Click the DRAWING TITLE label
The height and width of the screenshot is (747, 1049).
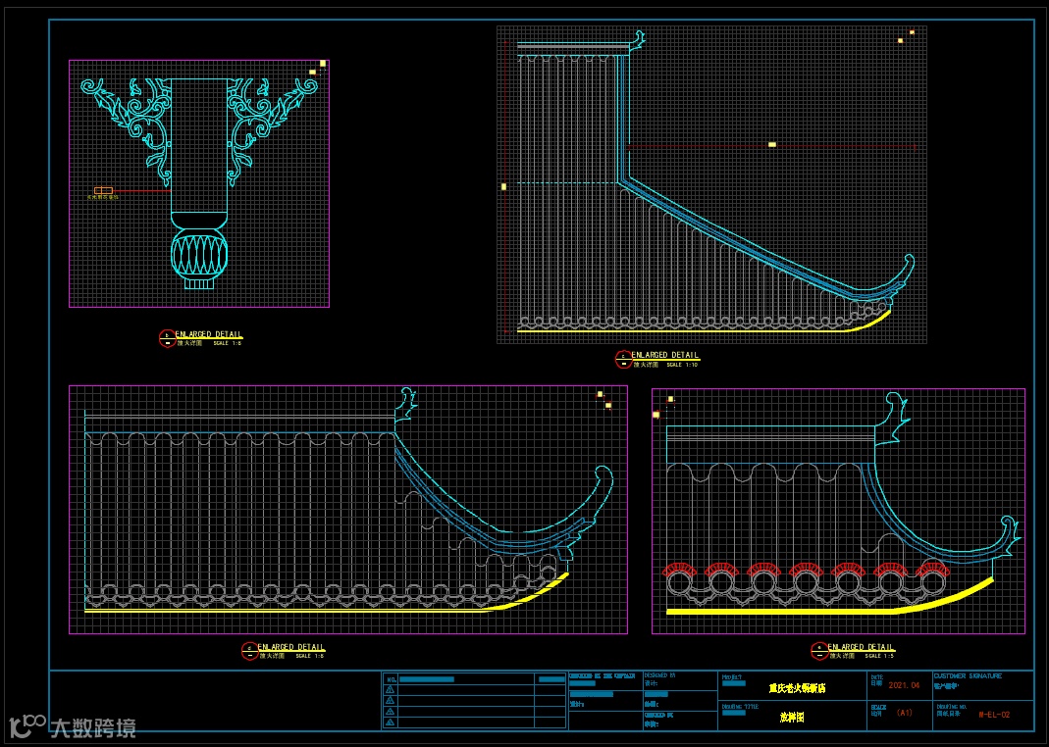click(x=741, y=706)
